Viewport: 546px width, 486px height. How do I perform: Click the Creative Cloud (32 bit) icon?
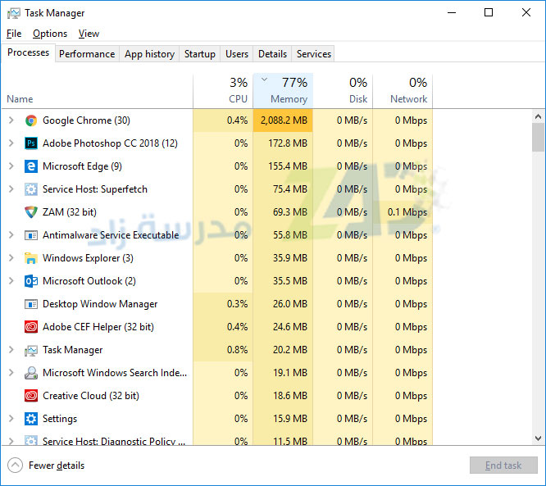31,396
